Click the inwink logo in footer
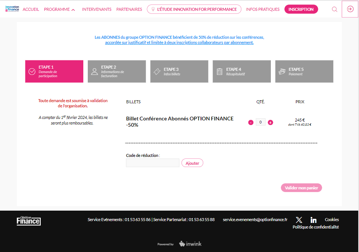Viewport: 359px width, 252px height. [190, 244]
